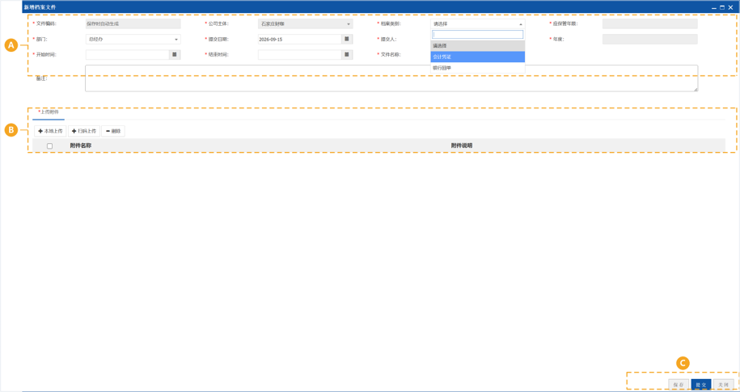Minimize the 新增档案文件 window

(x=714, y=7)
